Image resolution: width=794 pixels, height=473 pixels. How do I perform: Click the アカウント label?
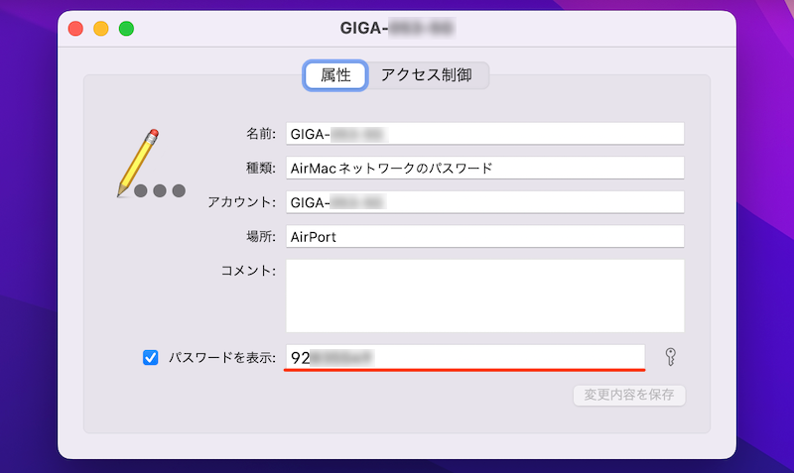coord(241,202)
